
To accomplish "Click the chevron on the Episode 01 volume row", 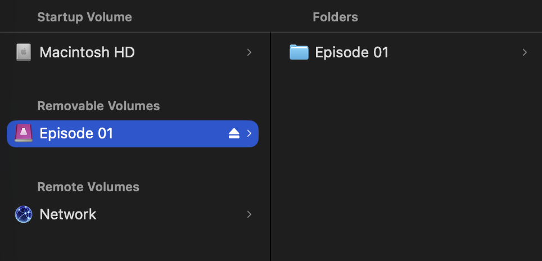I will click(x=249, y=133).
